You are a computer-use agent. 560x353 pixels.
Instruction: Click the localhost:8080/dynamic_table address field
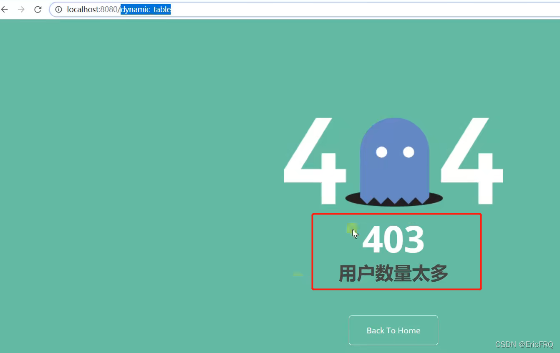pos(305,10)
